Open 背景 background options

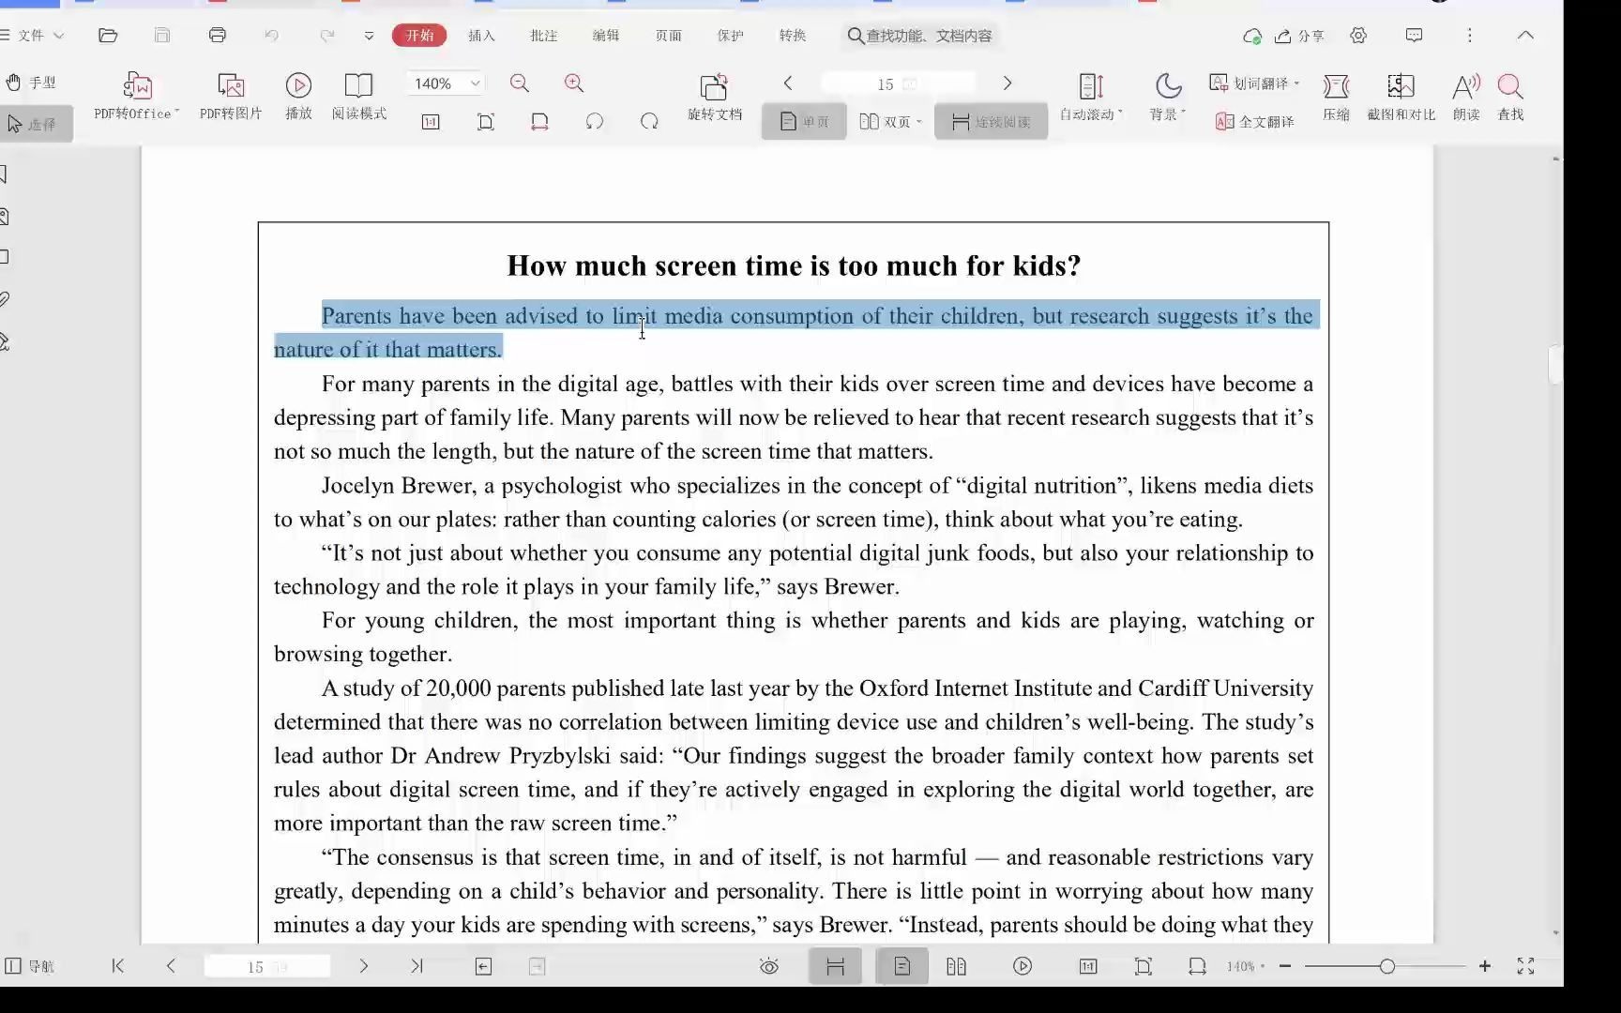[1168, 97]
